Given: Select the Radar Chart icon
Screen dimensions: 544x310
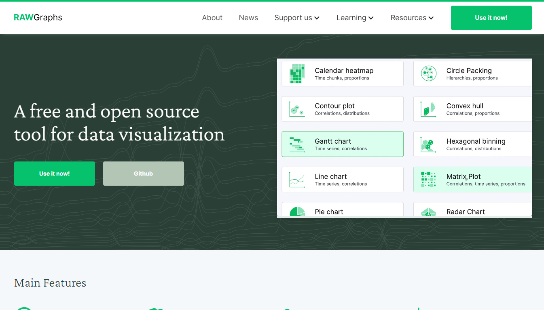Looking at the screenshot, I should coord(429,212).
